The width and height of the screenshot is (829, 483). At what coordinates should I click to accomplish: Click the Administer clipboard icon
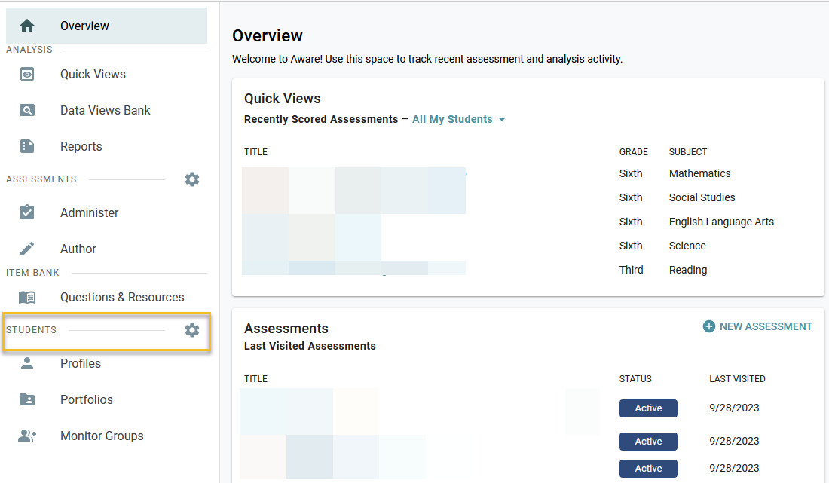(x=27, y=212)
